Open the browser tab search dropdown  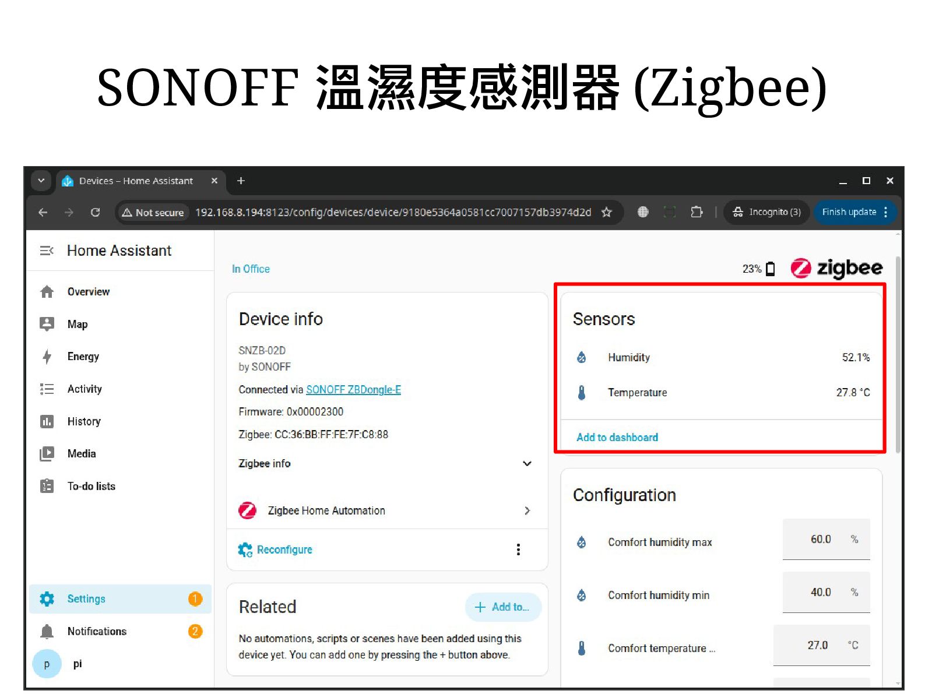click(41, 181)
